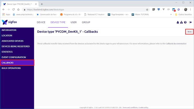Select the Device type browser tab
This screenshot has height=109, width=194.
point(20,4)
